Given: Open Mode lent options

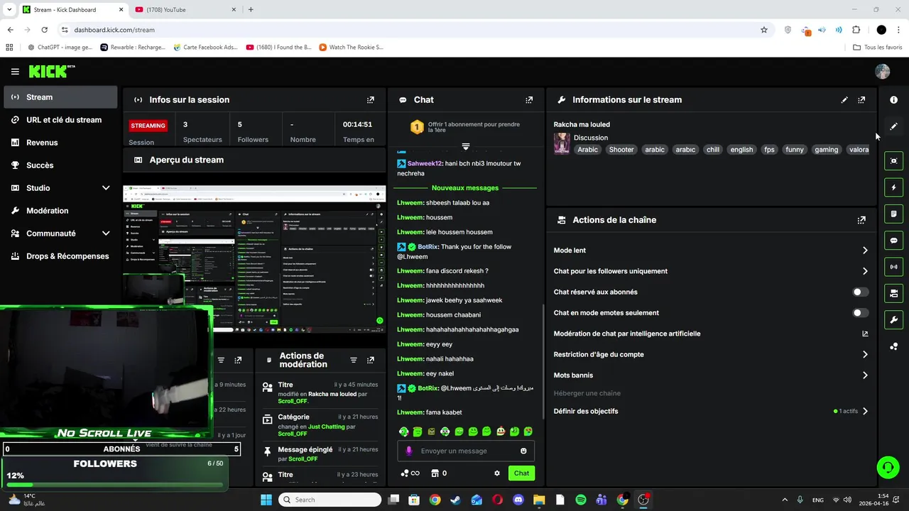Looking at the screenshot, I should (711, 251).
